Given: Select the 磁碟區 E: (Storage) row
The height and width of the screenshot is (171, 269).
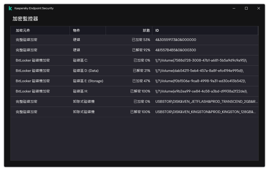Looking at the screenshot, I should pos(103,81).
